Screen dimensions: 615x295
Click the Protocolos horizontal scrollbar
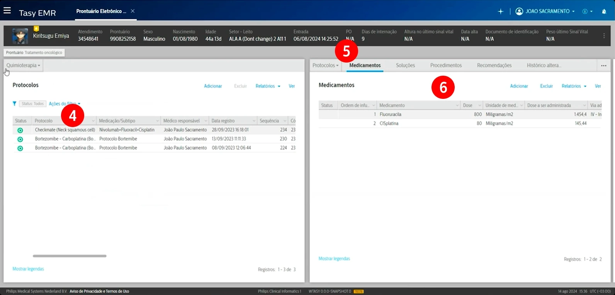coord(70,256)
